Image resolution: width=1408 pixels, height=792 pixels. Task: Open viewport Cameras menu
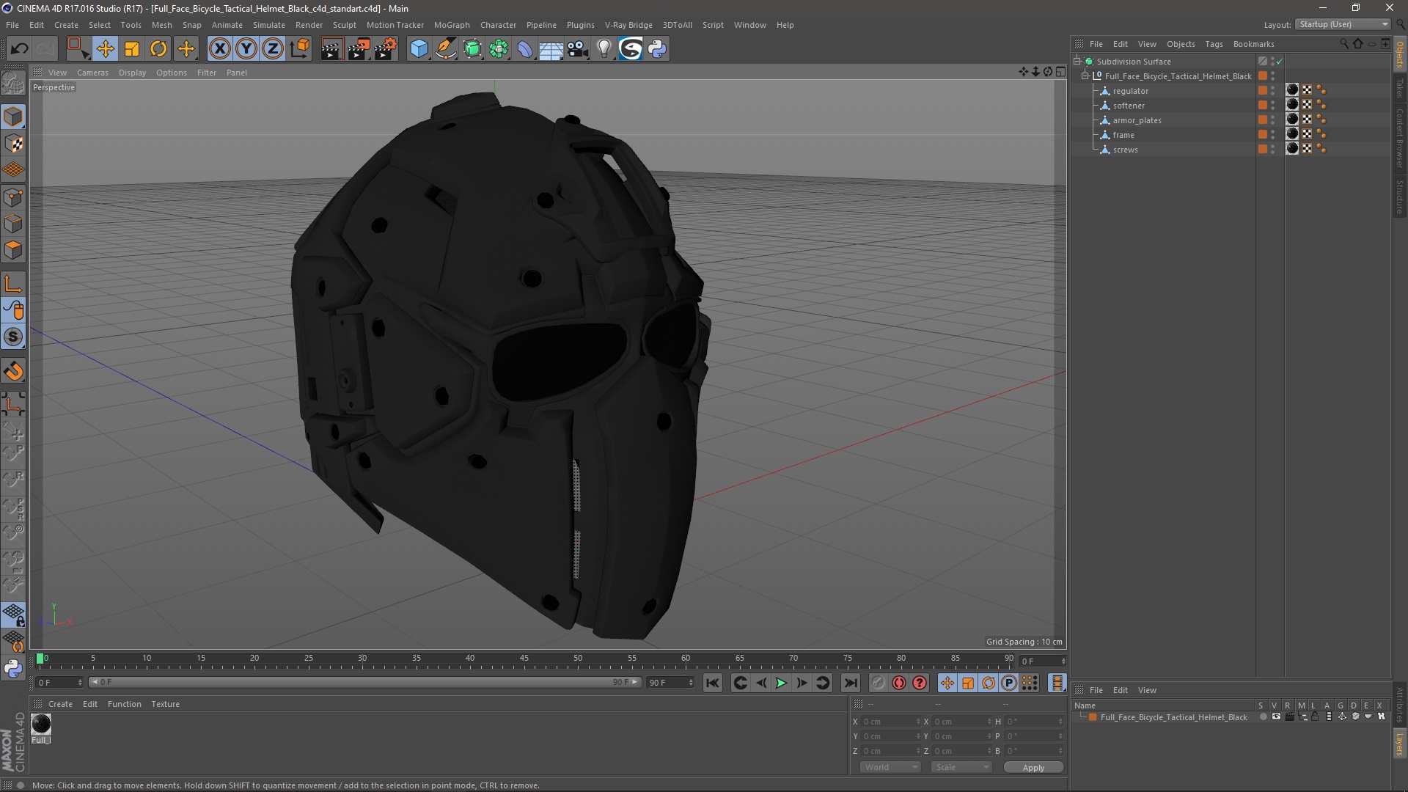coord(92,73)
